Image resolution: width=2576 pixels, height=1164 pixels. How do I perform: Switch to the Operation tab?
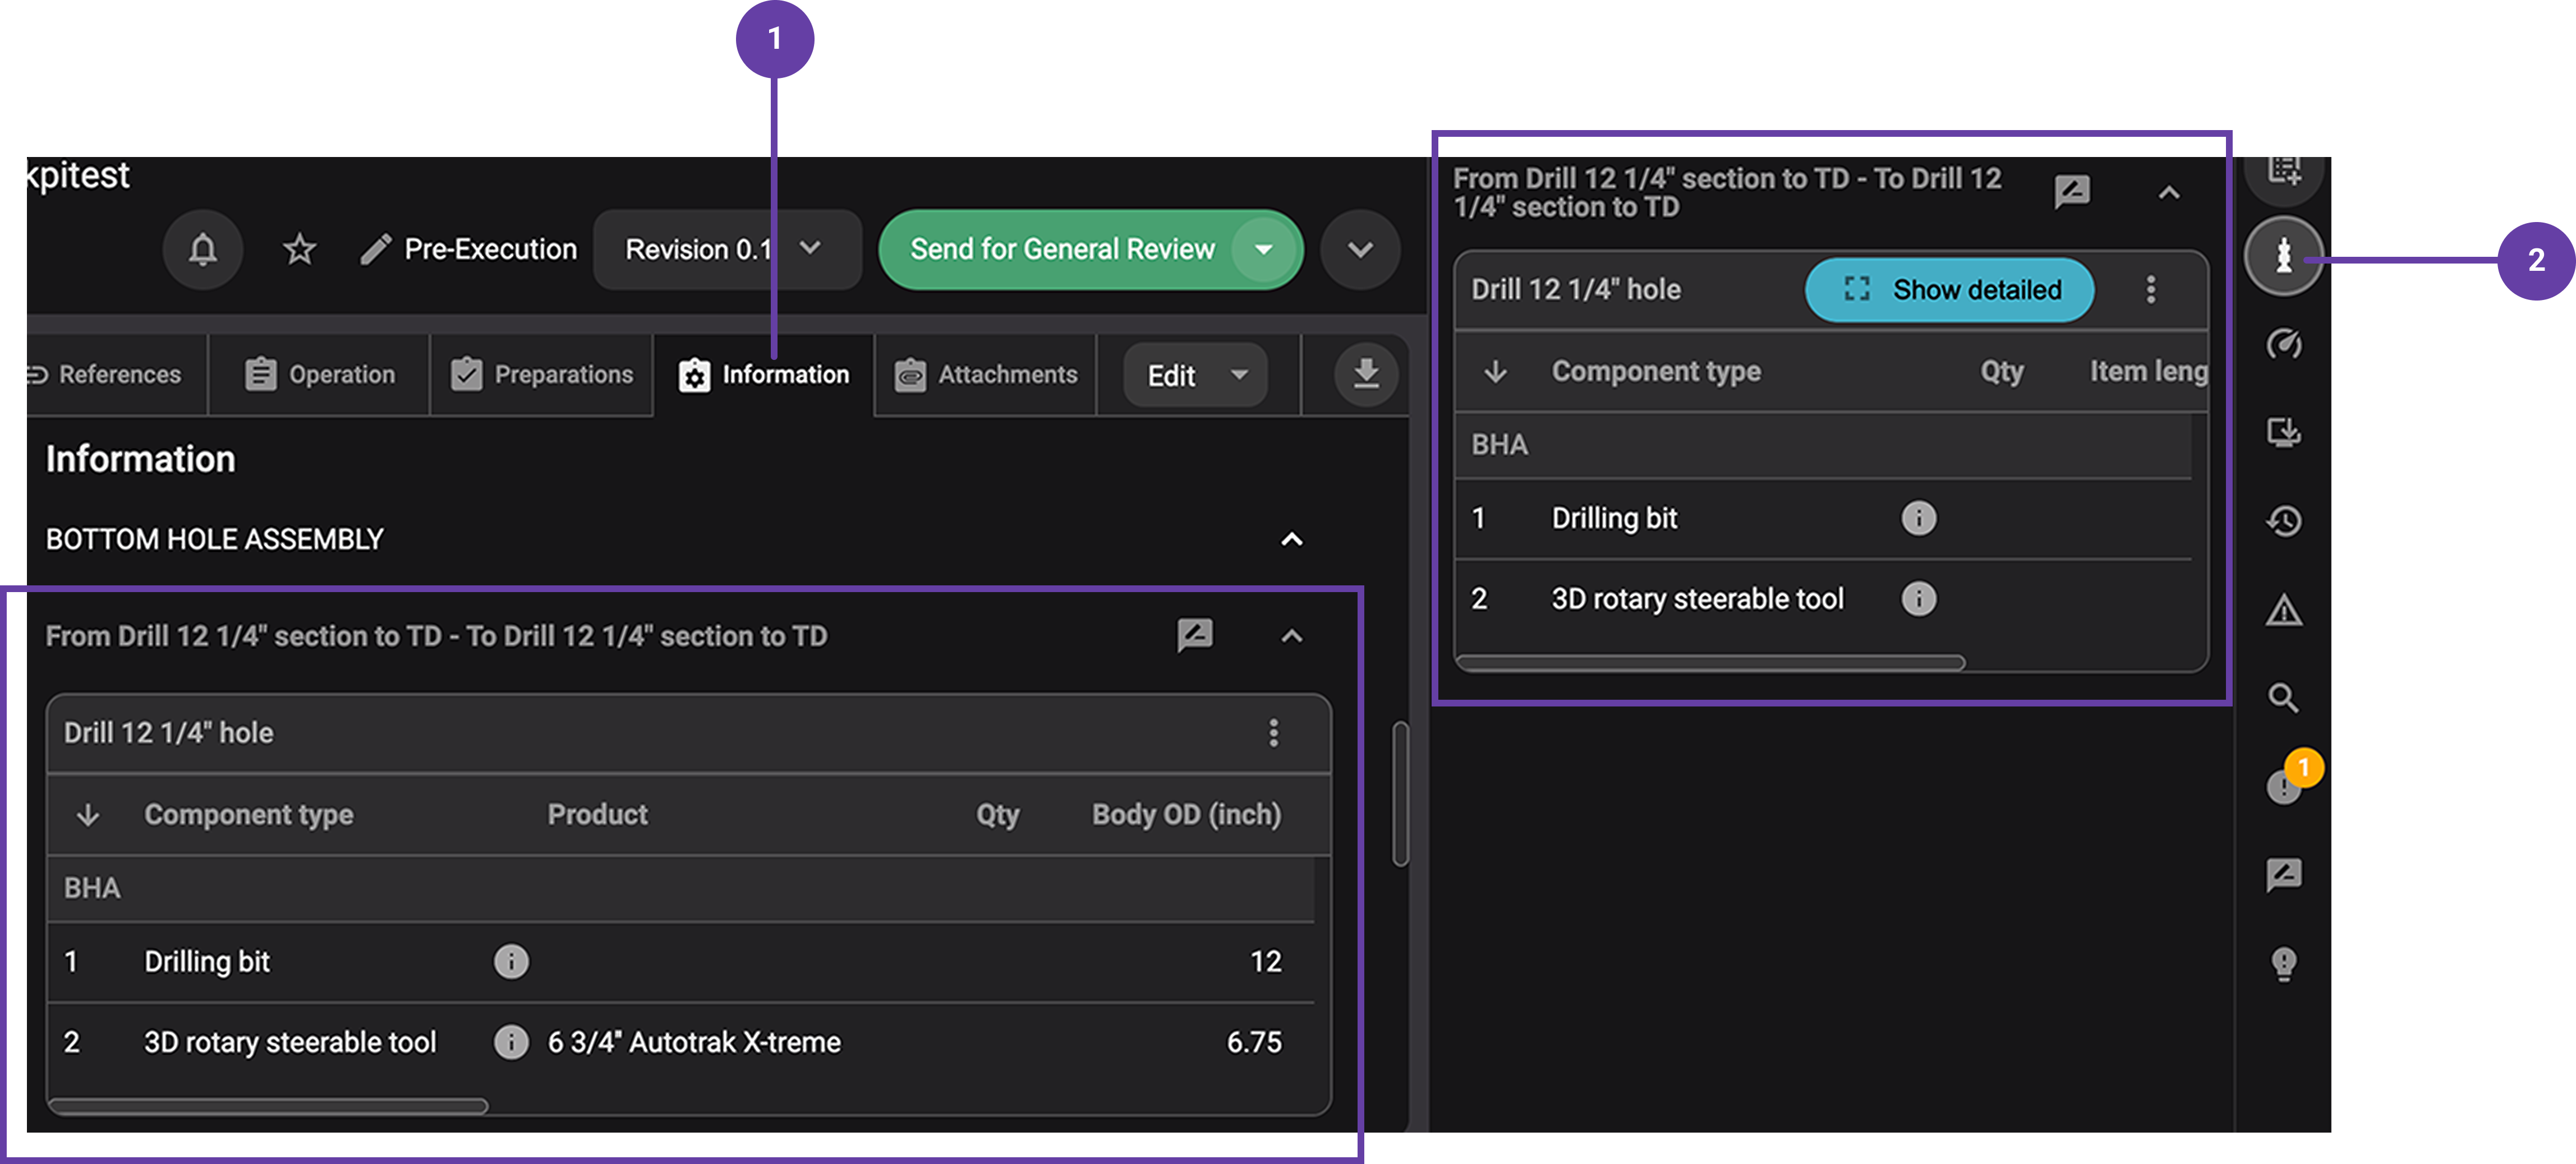320,375
